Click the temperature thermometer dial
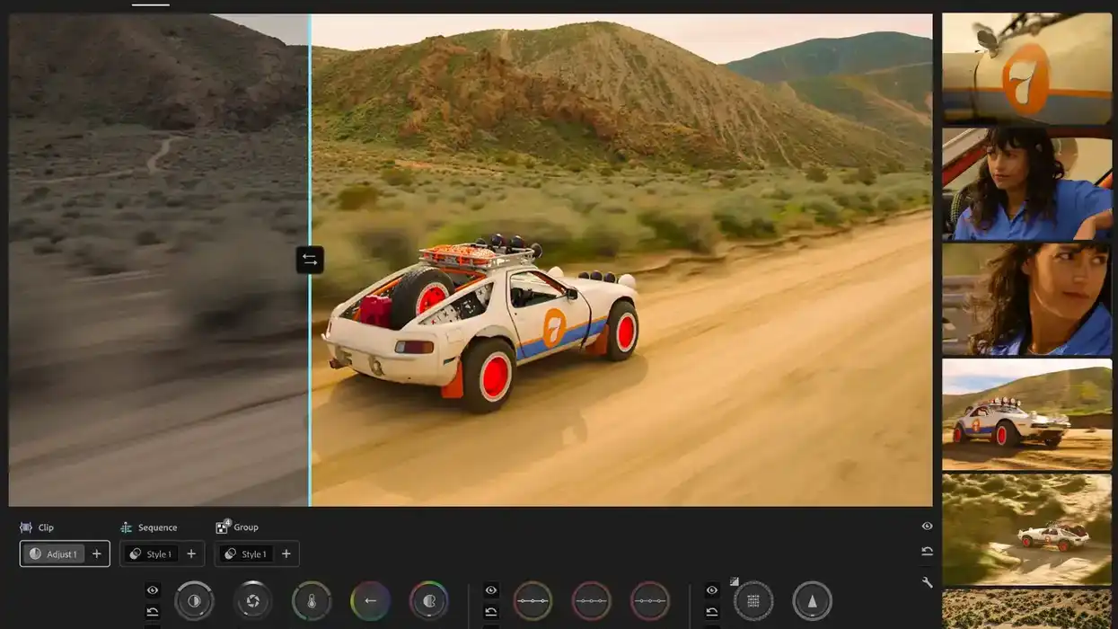 point(312,601)
